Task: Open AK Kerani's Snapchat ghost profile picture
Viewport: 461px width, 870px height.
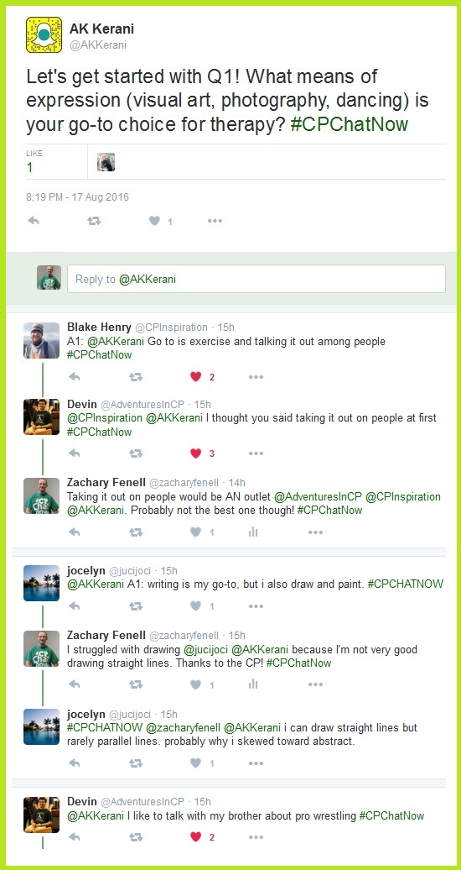Action: pos(44,35)
